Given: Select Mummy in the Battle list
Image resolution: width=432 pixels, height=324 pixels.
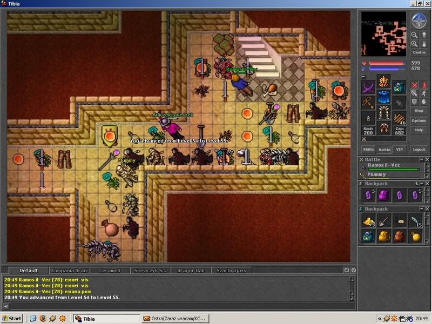Looking at the screenshot, I should [391, 175].
